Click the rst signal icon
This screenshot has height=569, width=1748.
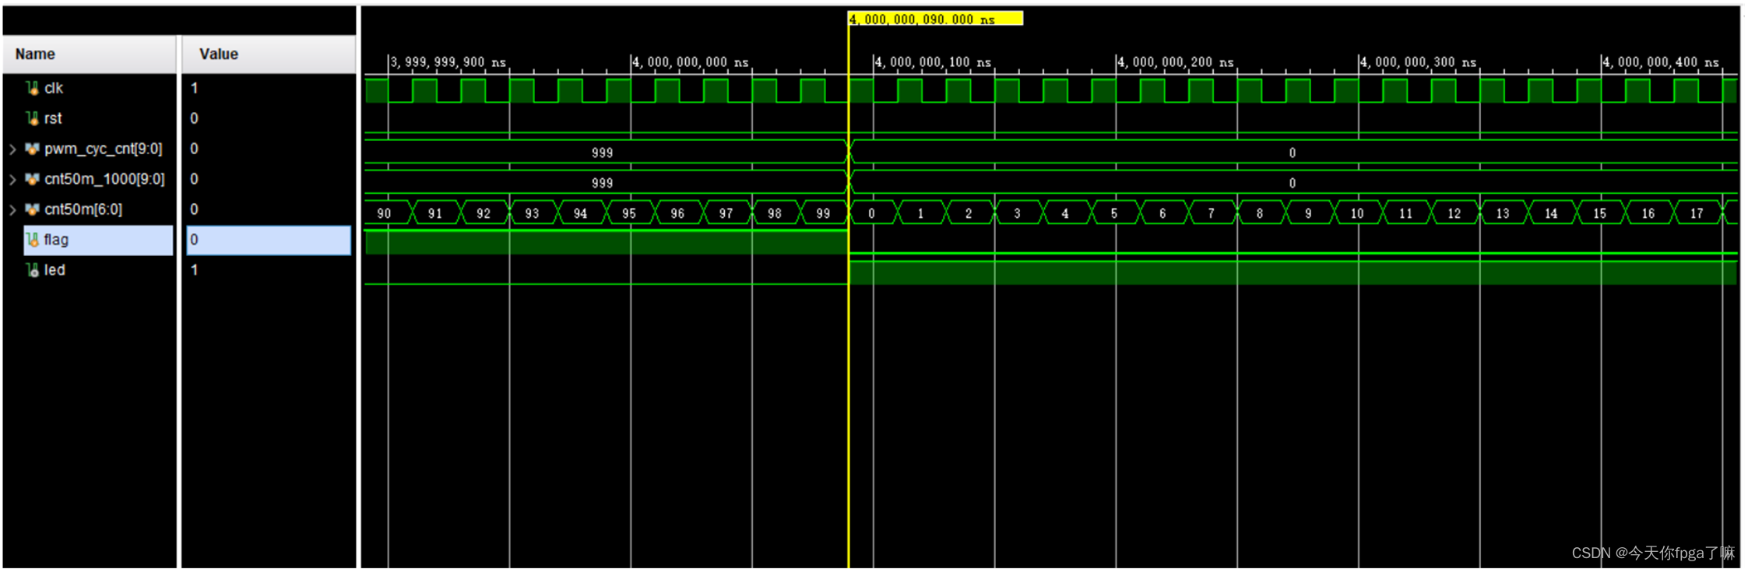[32, 118]
